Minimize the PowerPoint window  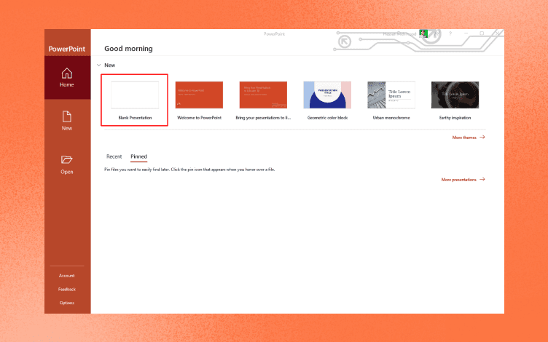tap(466, 33)
